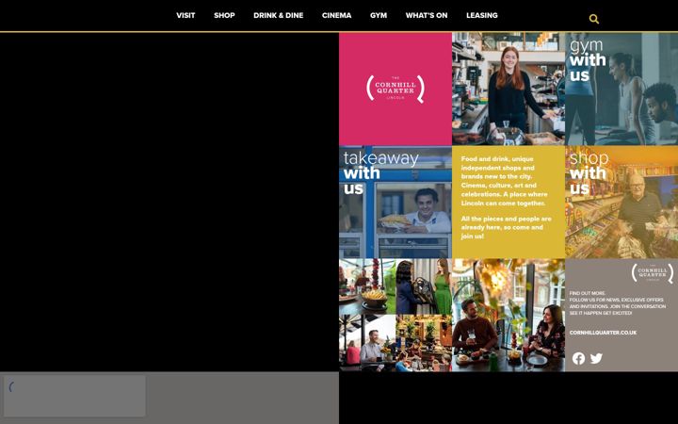Open the GYM navigation item
678x424 pixels.
(x=379, y=15)
